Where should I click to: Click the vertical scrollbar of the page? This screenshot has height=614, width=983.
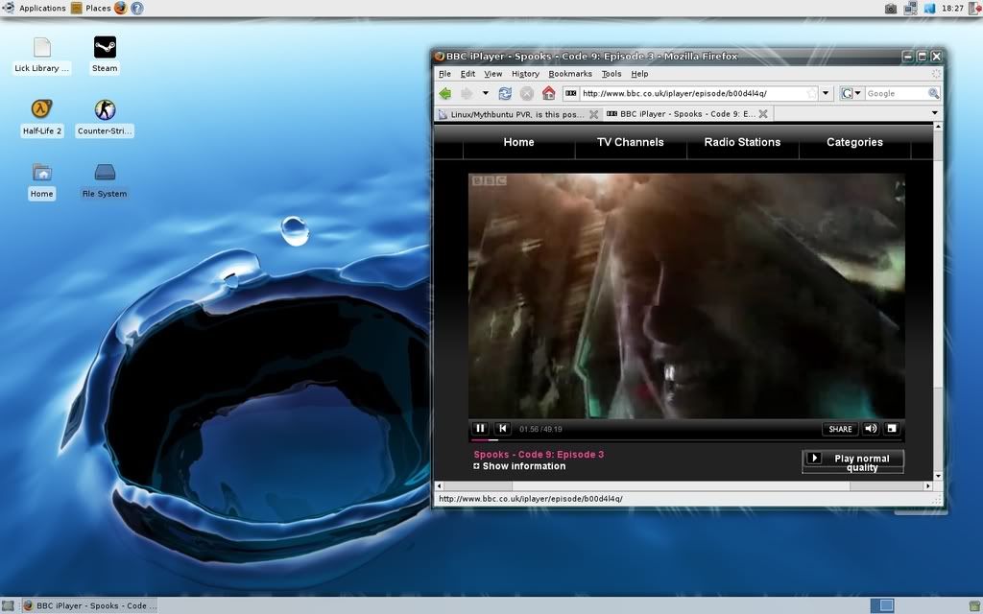tap(938, 300)
